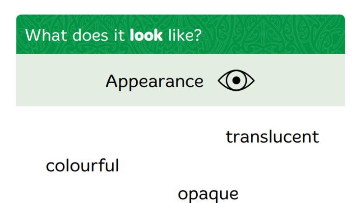Image resolution: width=361 pixels, height=203 pixels.
Task: Click the word does in the heading
Action: [91, 35]
